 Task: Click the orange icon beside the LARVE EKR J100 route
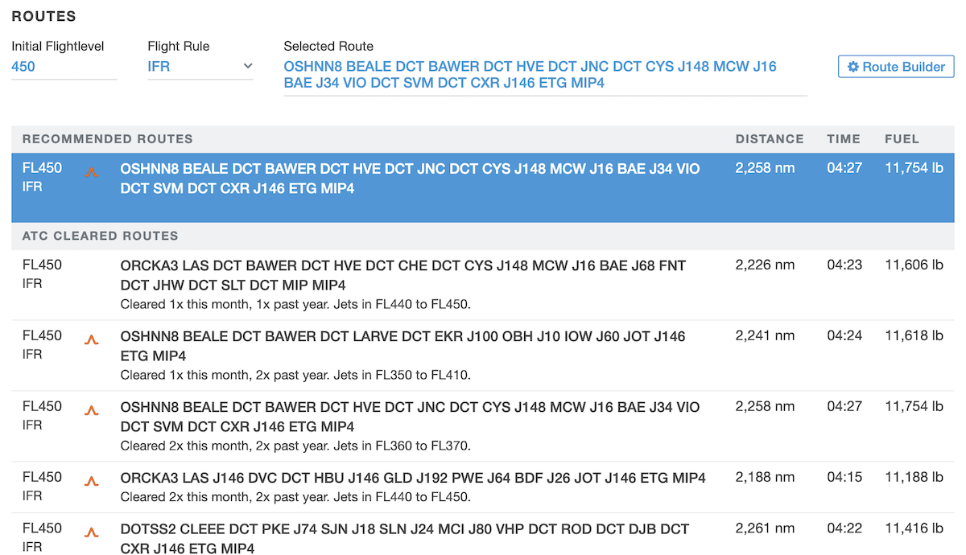92,339
